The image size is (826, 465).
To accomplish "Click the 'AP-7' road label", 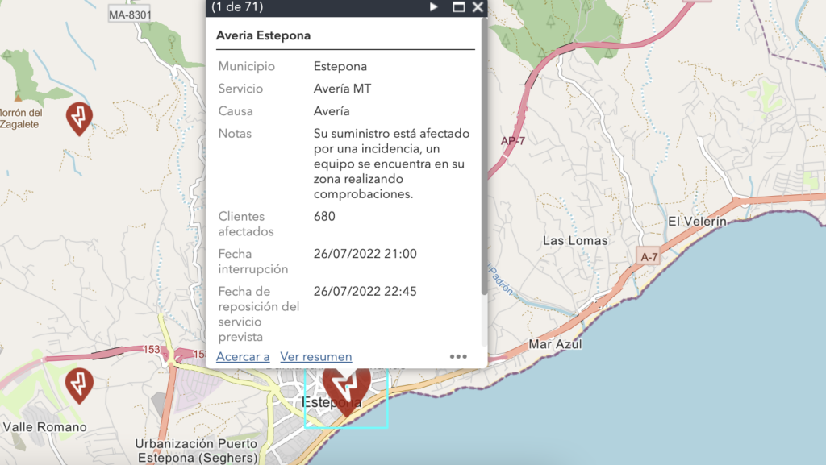I will 512,141.
